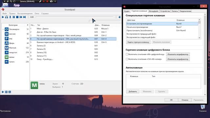Viewport: 210px width, 118px height.
Task: Expand the Оксимирон category arrow
Action: click(3, 29)
